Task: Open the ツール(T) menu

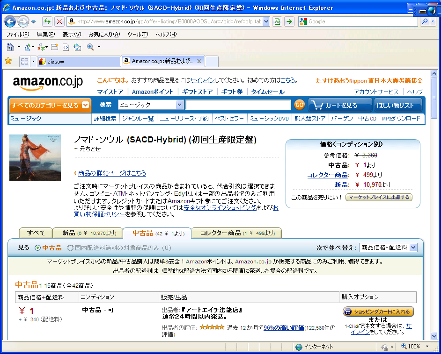Action: [x=137, y=35]
